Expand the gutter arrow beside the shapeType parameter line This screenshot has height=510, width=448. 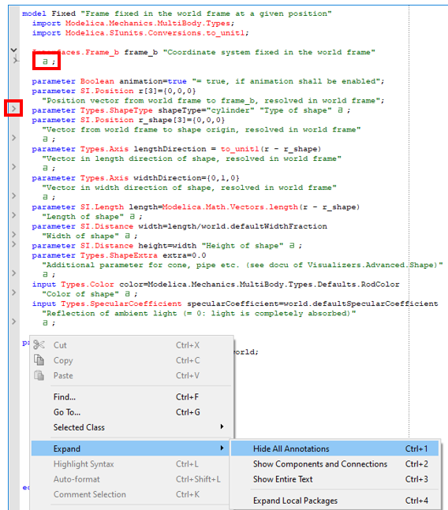point(13,108)
